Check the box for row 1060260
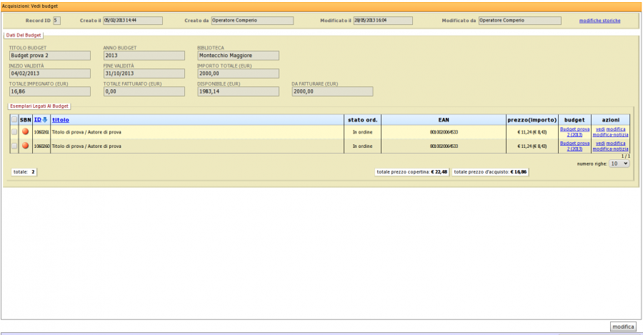This screenshot has height=335, width=643. click(x=14, y=146)
